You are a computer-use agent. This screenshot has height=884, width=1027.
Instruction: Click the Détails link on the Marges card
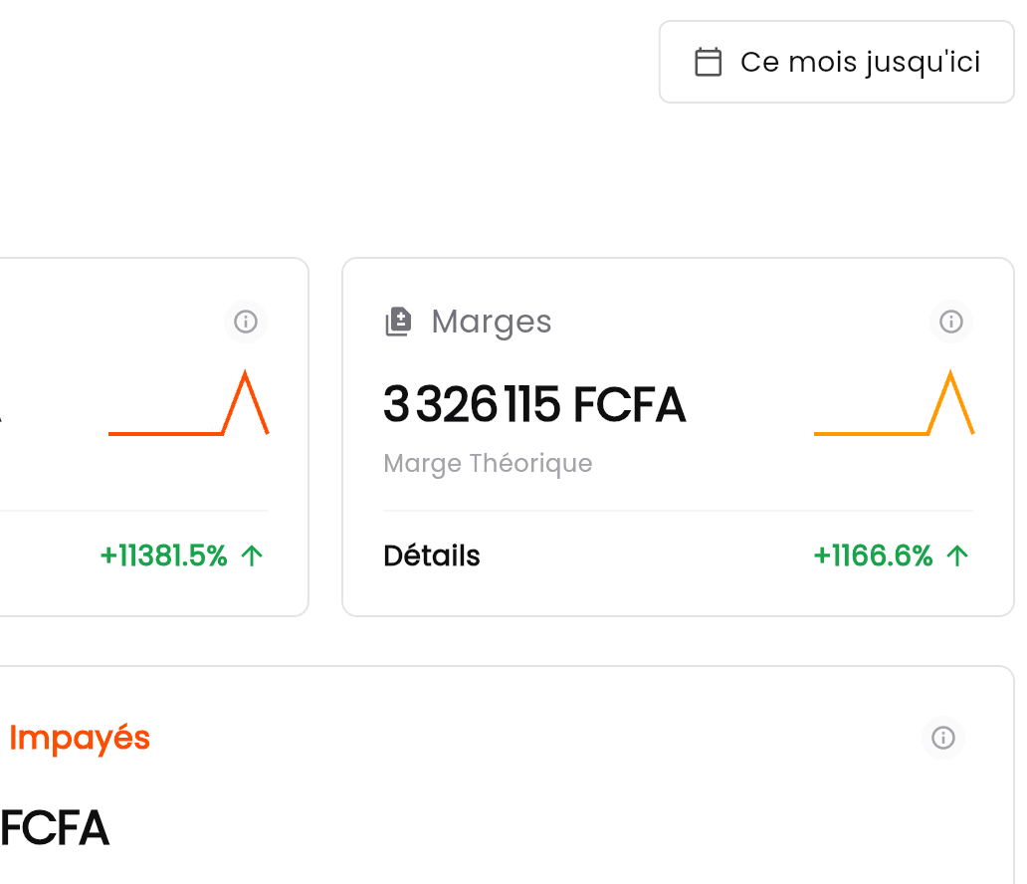coord(431,555)
